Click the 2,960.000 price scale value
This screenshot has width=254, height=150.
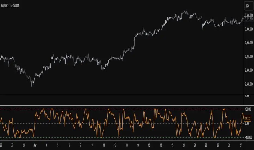[x=249, y=43]
